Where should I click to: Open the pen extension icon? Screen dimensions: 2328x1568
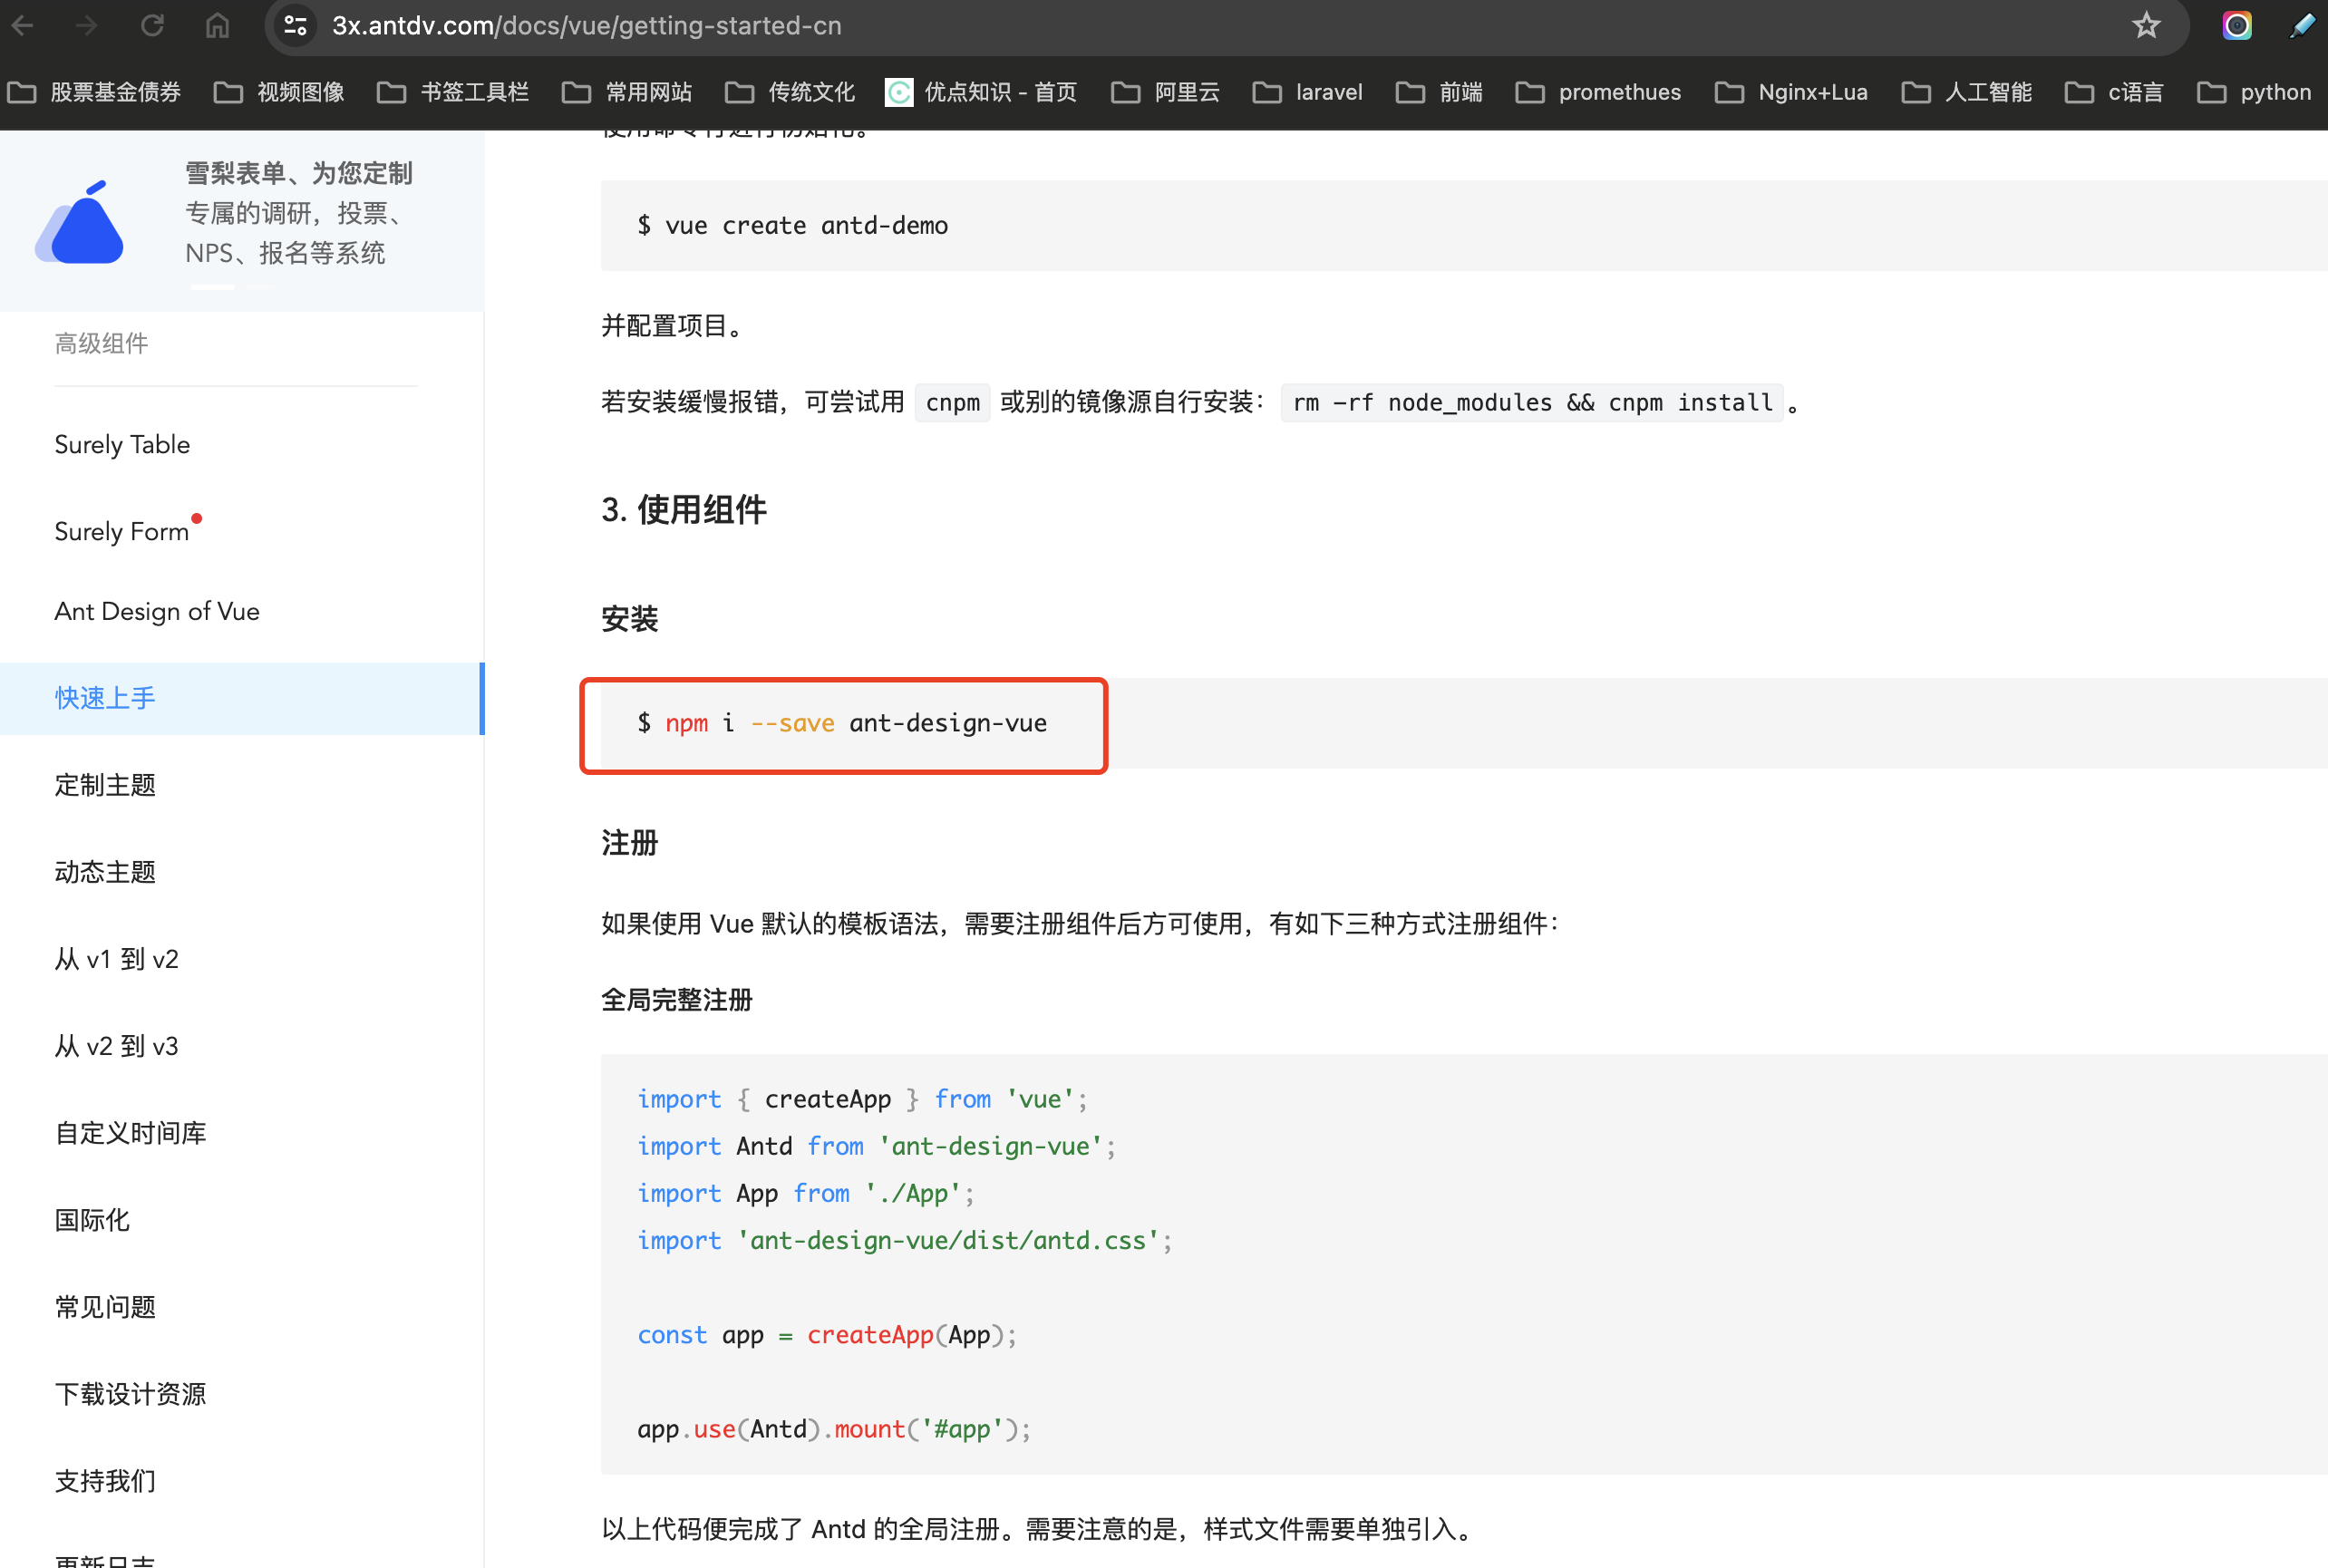coord(2302,25)
